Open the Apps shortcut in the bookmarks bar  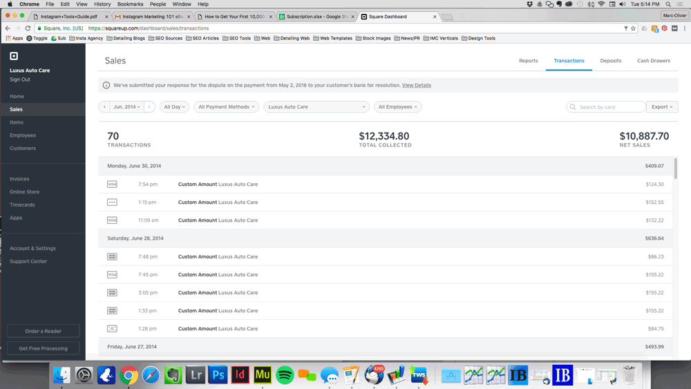point(14,38)
